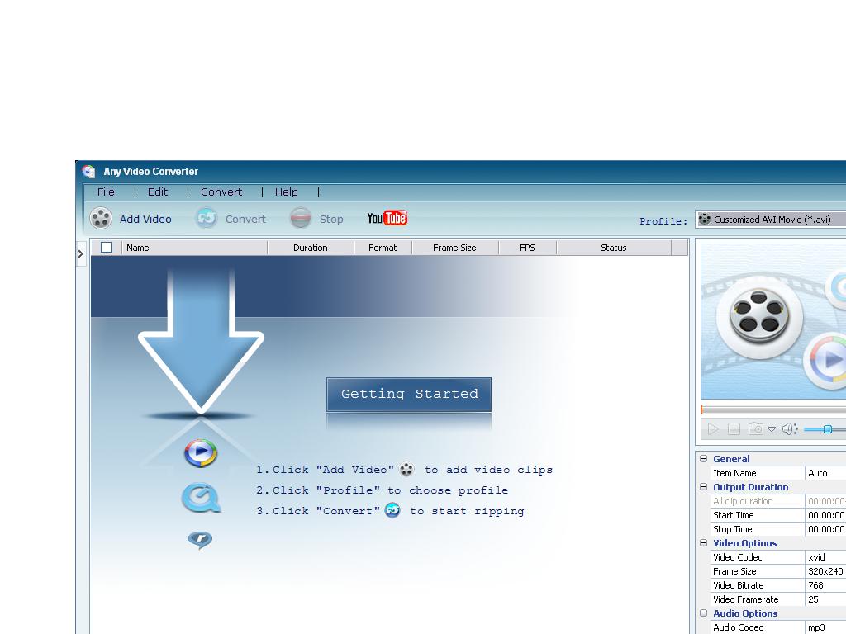Viewport: 846px width, 634px height.
Task: Open the YouTube download button
Action: tap(387, 218)
